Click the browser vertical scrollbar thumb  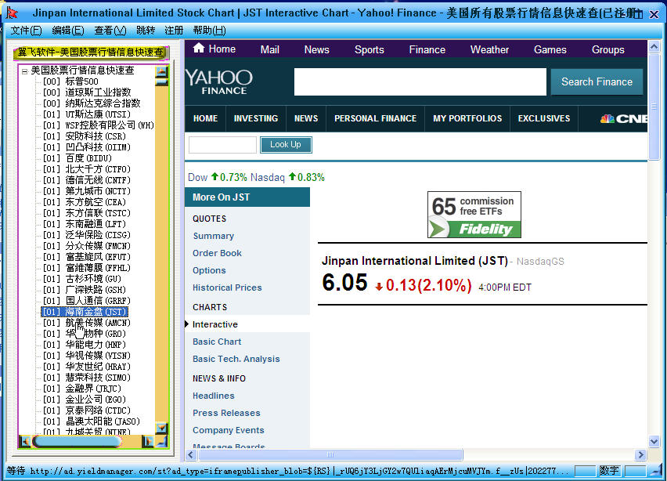click(654, 107)
